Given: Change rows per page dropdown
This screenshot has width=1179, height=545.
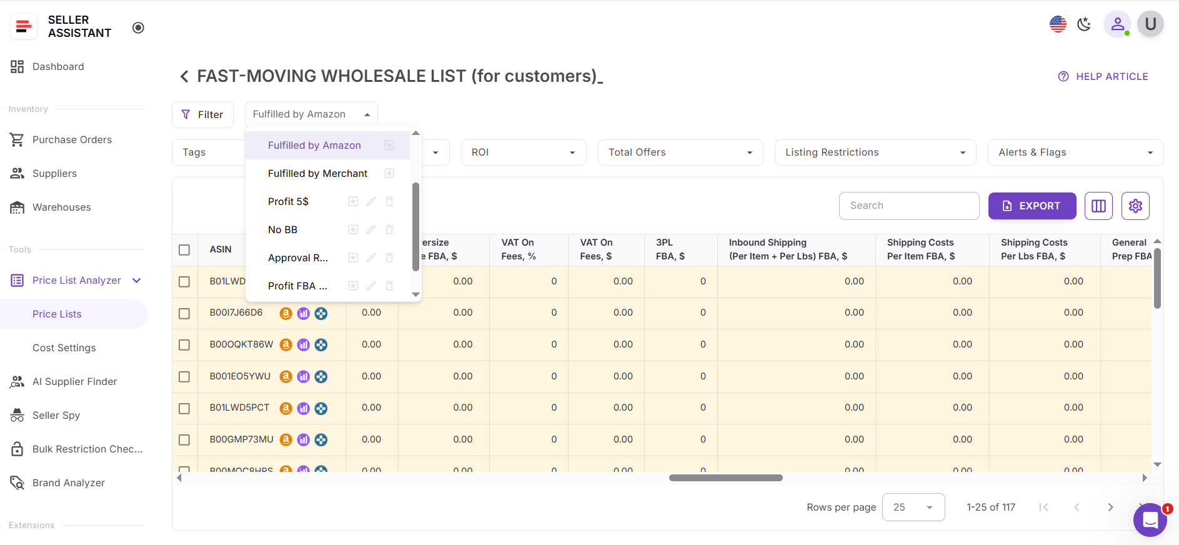Looking at the screenshot, I should (x=913, y=507).
